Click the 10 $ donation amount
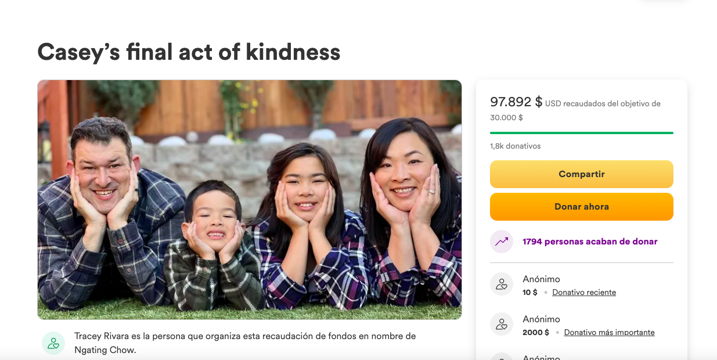The width and height of the screenshot is (717, 360). [530, 293]
